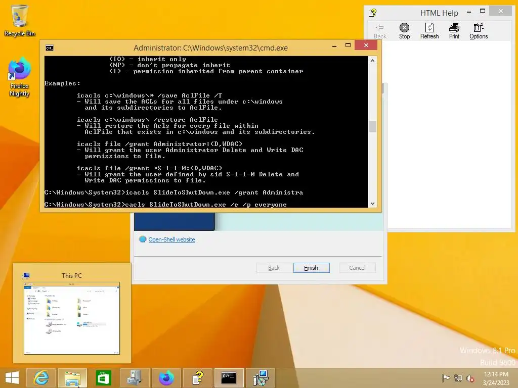Image resolution: width=518 pixels, height=388 pixels.
Task: Click the HTML Help title bar icon
Action: 373,13
